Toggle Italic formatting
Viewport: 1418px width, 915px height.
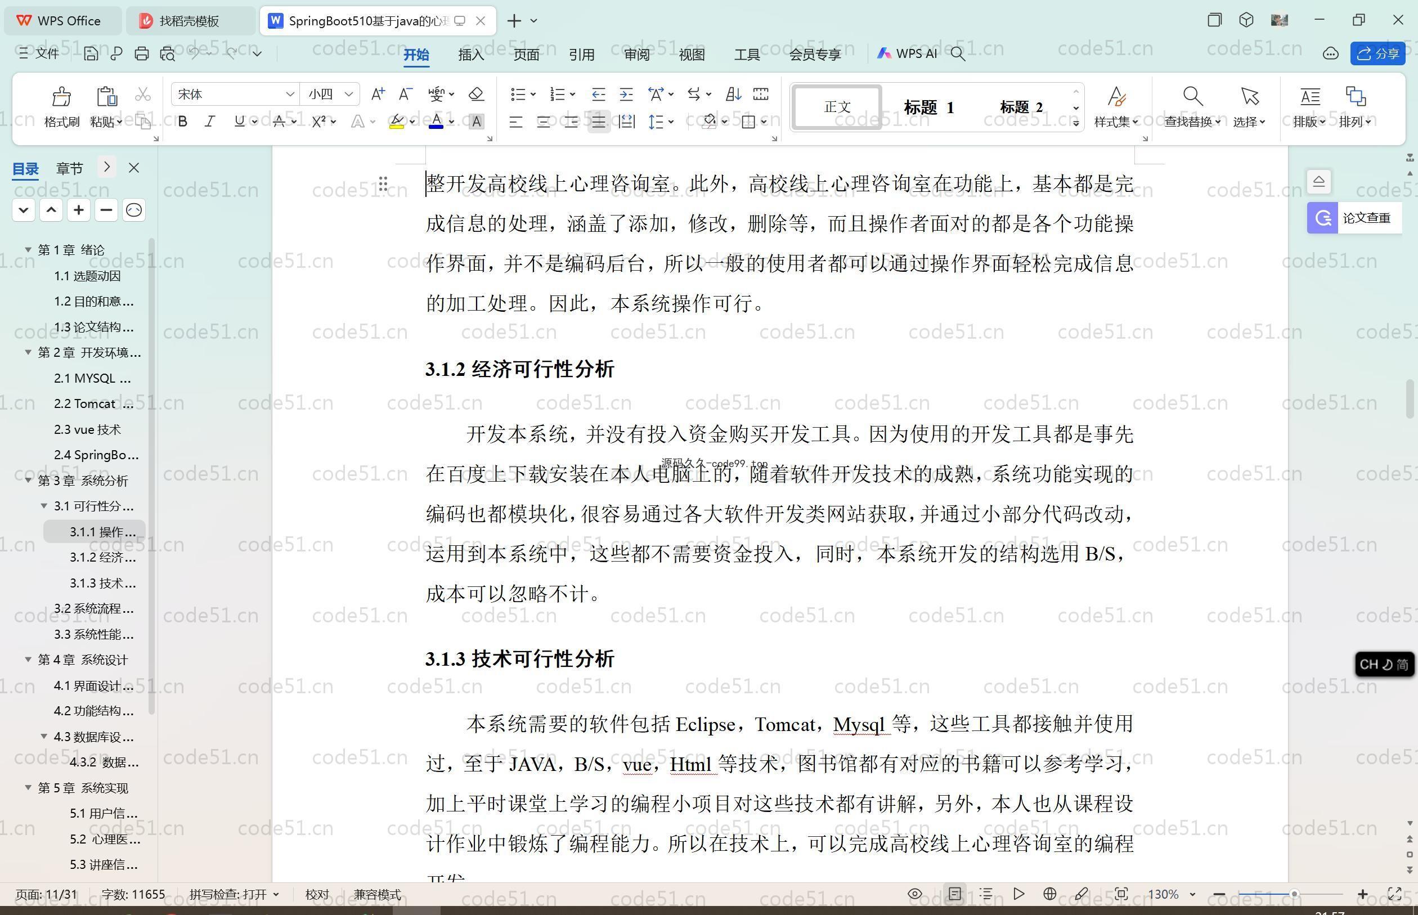[210, 122]
